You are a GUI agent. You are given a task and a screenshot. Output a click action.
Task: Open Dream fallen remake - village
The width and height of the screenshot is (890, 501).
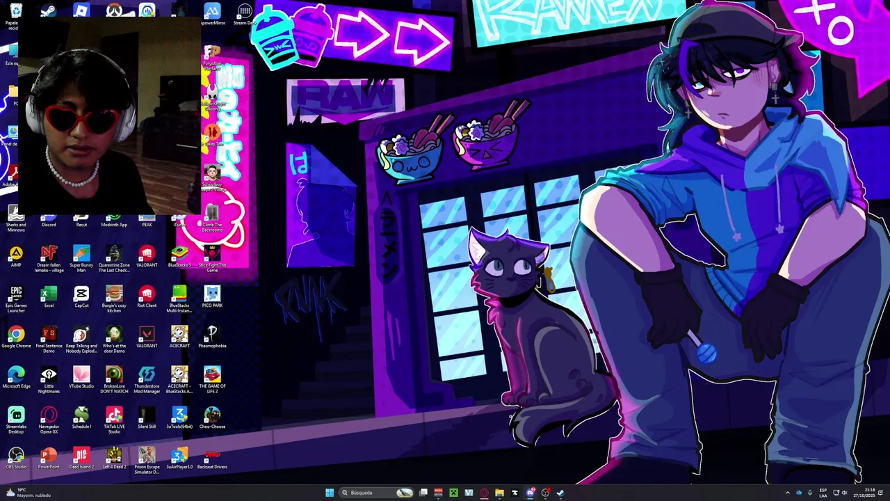click(49, 259)
